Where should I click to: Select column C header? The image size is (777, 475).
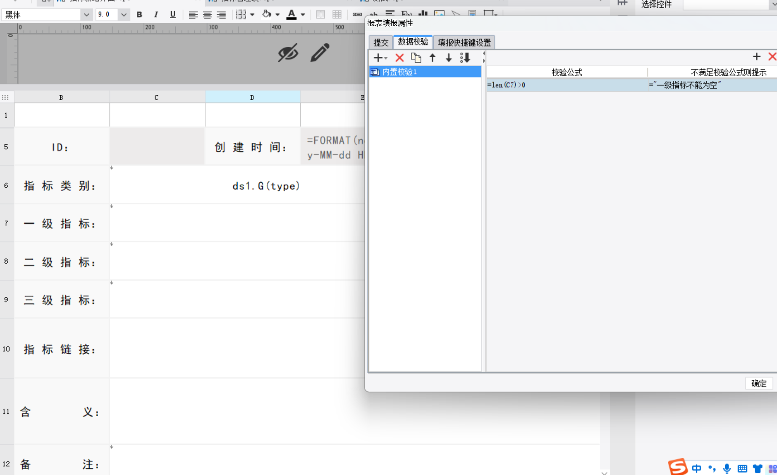coord(156,97)
